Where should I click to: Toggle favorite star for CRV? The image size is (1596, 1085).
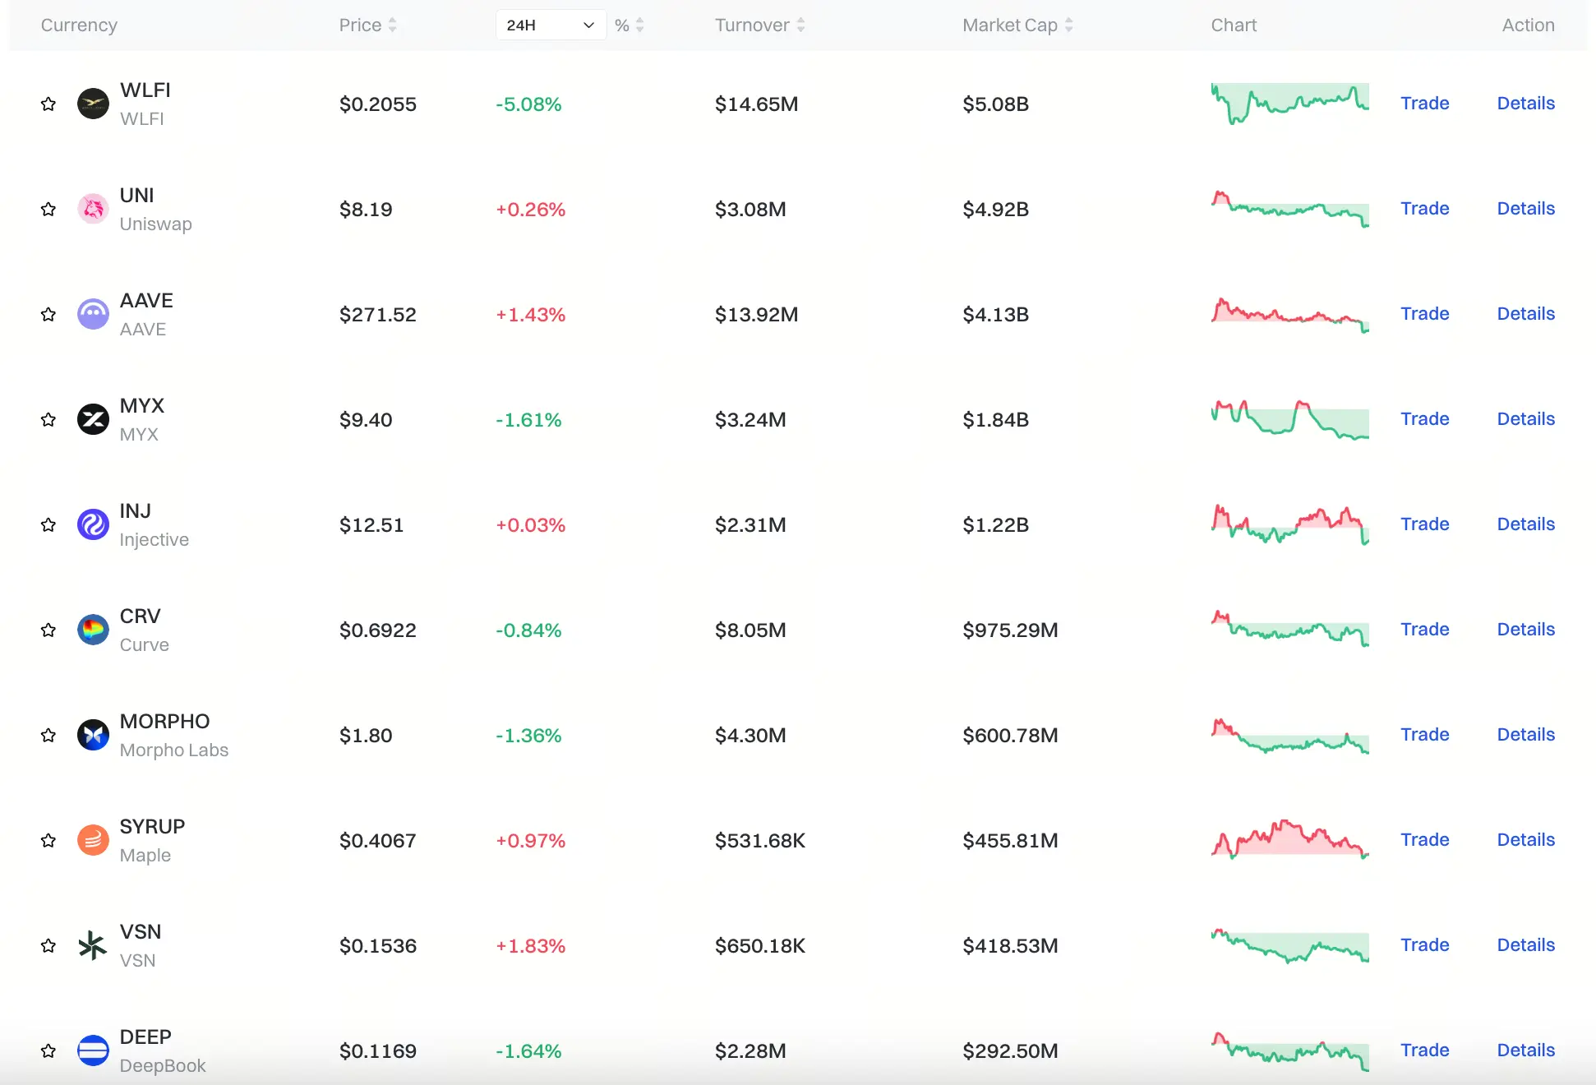coord(48,630)
